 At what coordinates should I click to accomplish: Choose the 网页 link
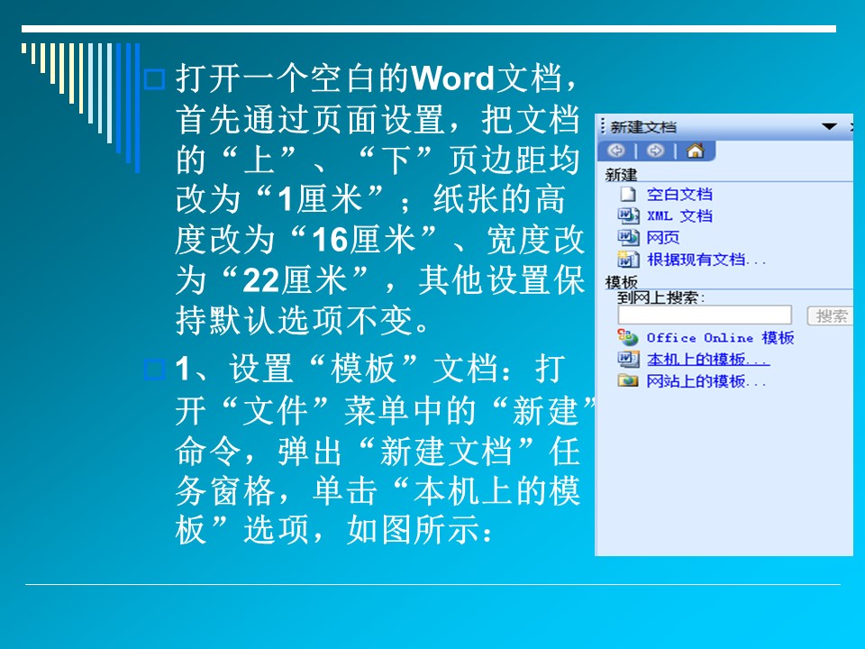click(x=663, y=237)
